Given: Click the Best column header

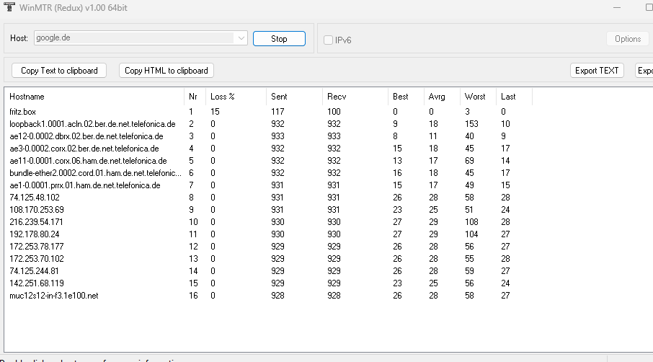Looking at the screenshot, I should click(x=406, y=97).
